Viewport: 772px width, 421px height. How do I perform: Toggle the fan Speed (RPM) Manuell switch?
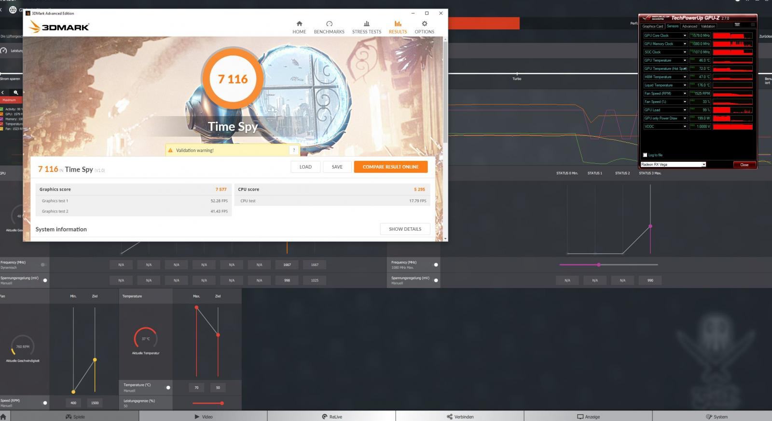point(45,403)
